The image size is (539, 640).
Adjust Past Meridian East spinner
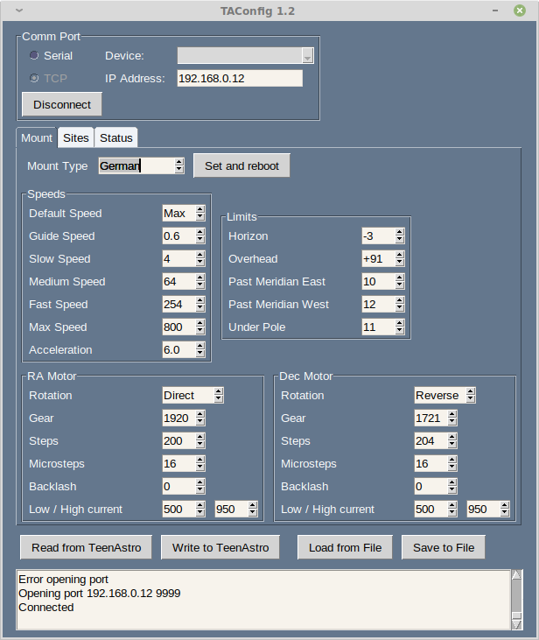pos(400,282)
